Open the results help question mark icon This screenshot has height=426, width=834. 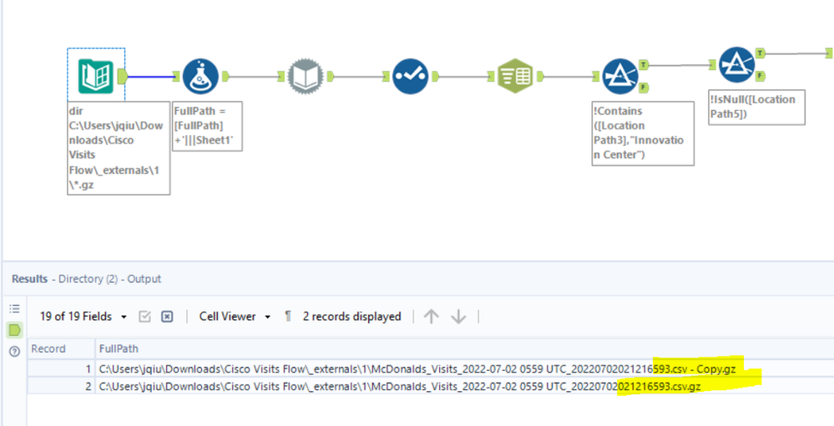[15, 351]
